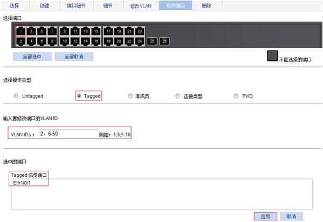Click port 12 in the port diagram
This screenshot has width=323, height=222.
click(x=75, y=41)
